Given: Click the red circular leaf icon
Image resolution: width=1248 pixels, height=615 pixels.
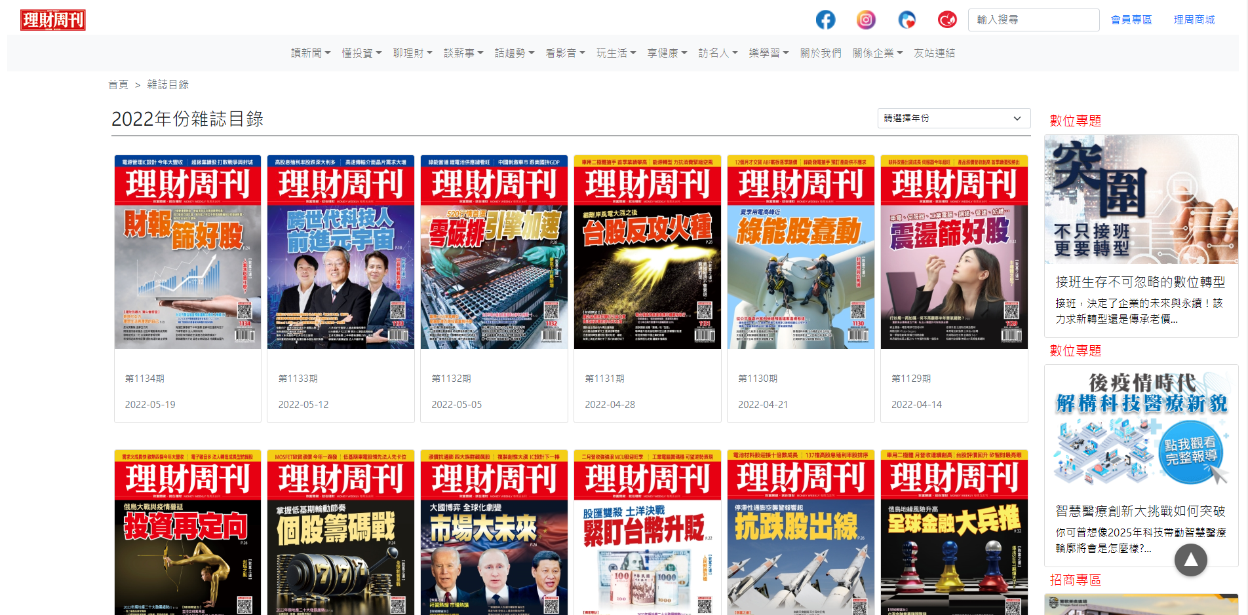Looking at the screenshot, I should 947,20.
